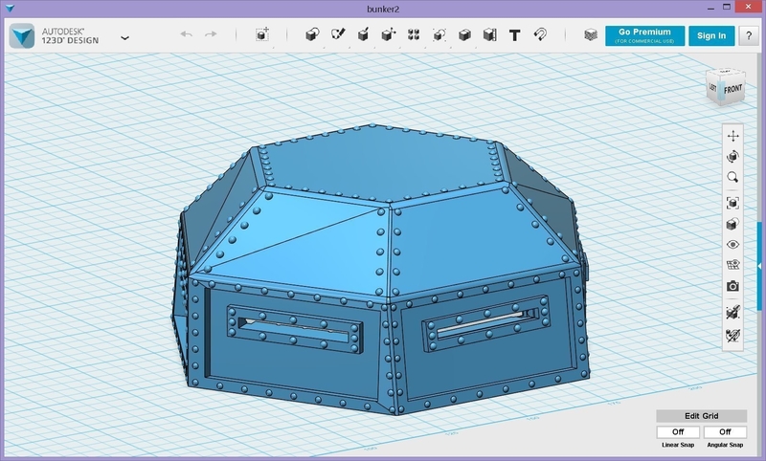Open the Pattern tool dropdown

click(414, 35)
